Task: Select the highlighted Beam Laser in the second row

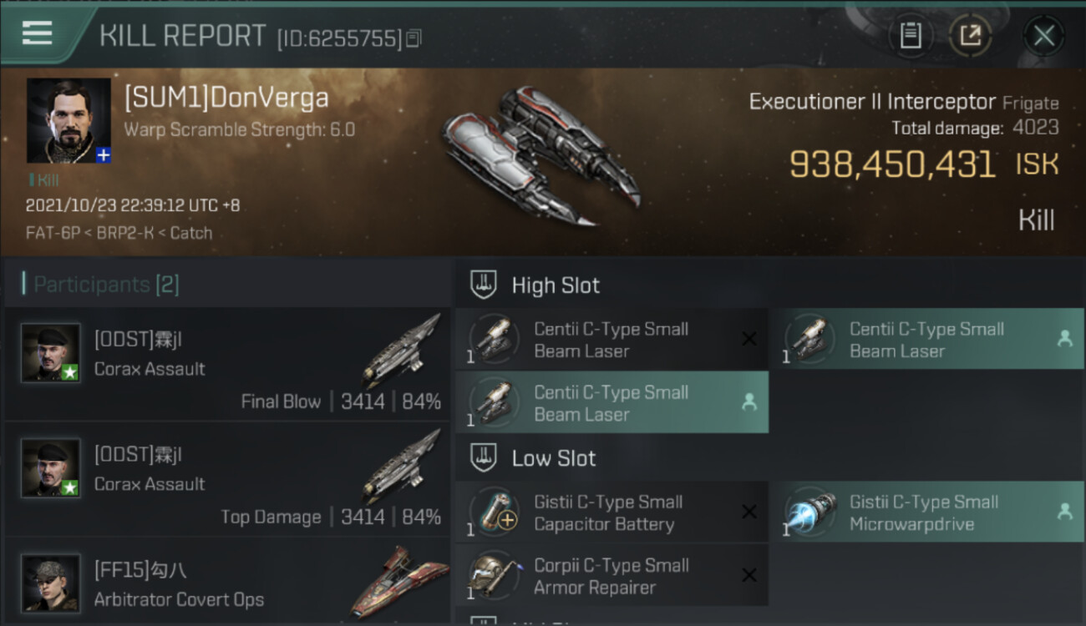Action: pos(612,402)
